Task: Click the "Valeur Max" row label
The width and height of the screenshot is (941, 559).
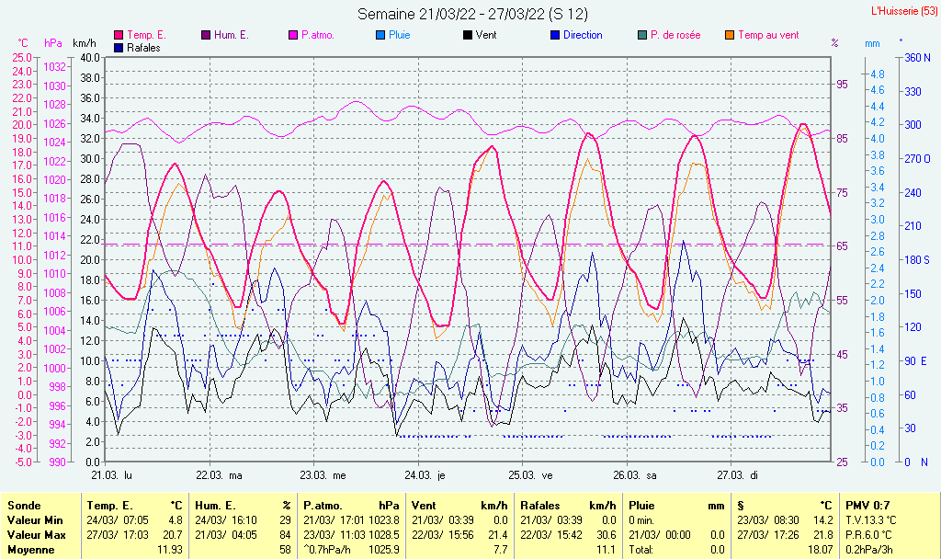Action: coord(37,535)
